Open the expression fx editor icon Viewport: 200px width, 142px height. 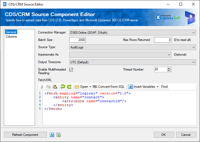coord(52,135)
